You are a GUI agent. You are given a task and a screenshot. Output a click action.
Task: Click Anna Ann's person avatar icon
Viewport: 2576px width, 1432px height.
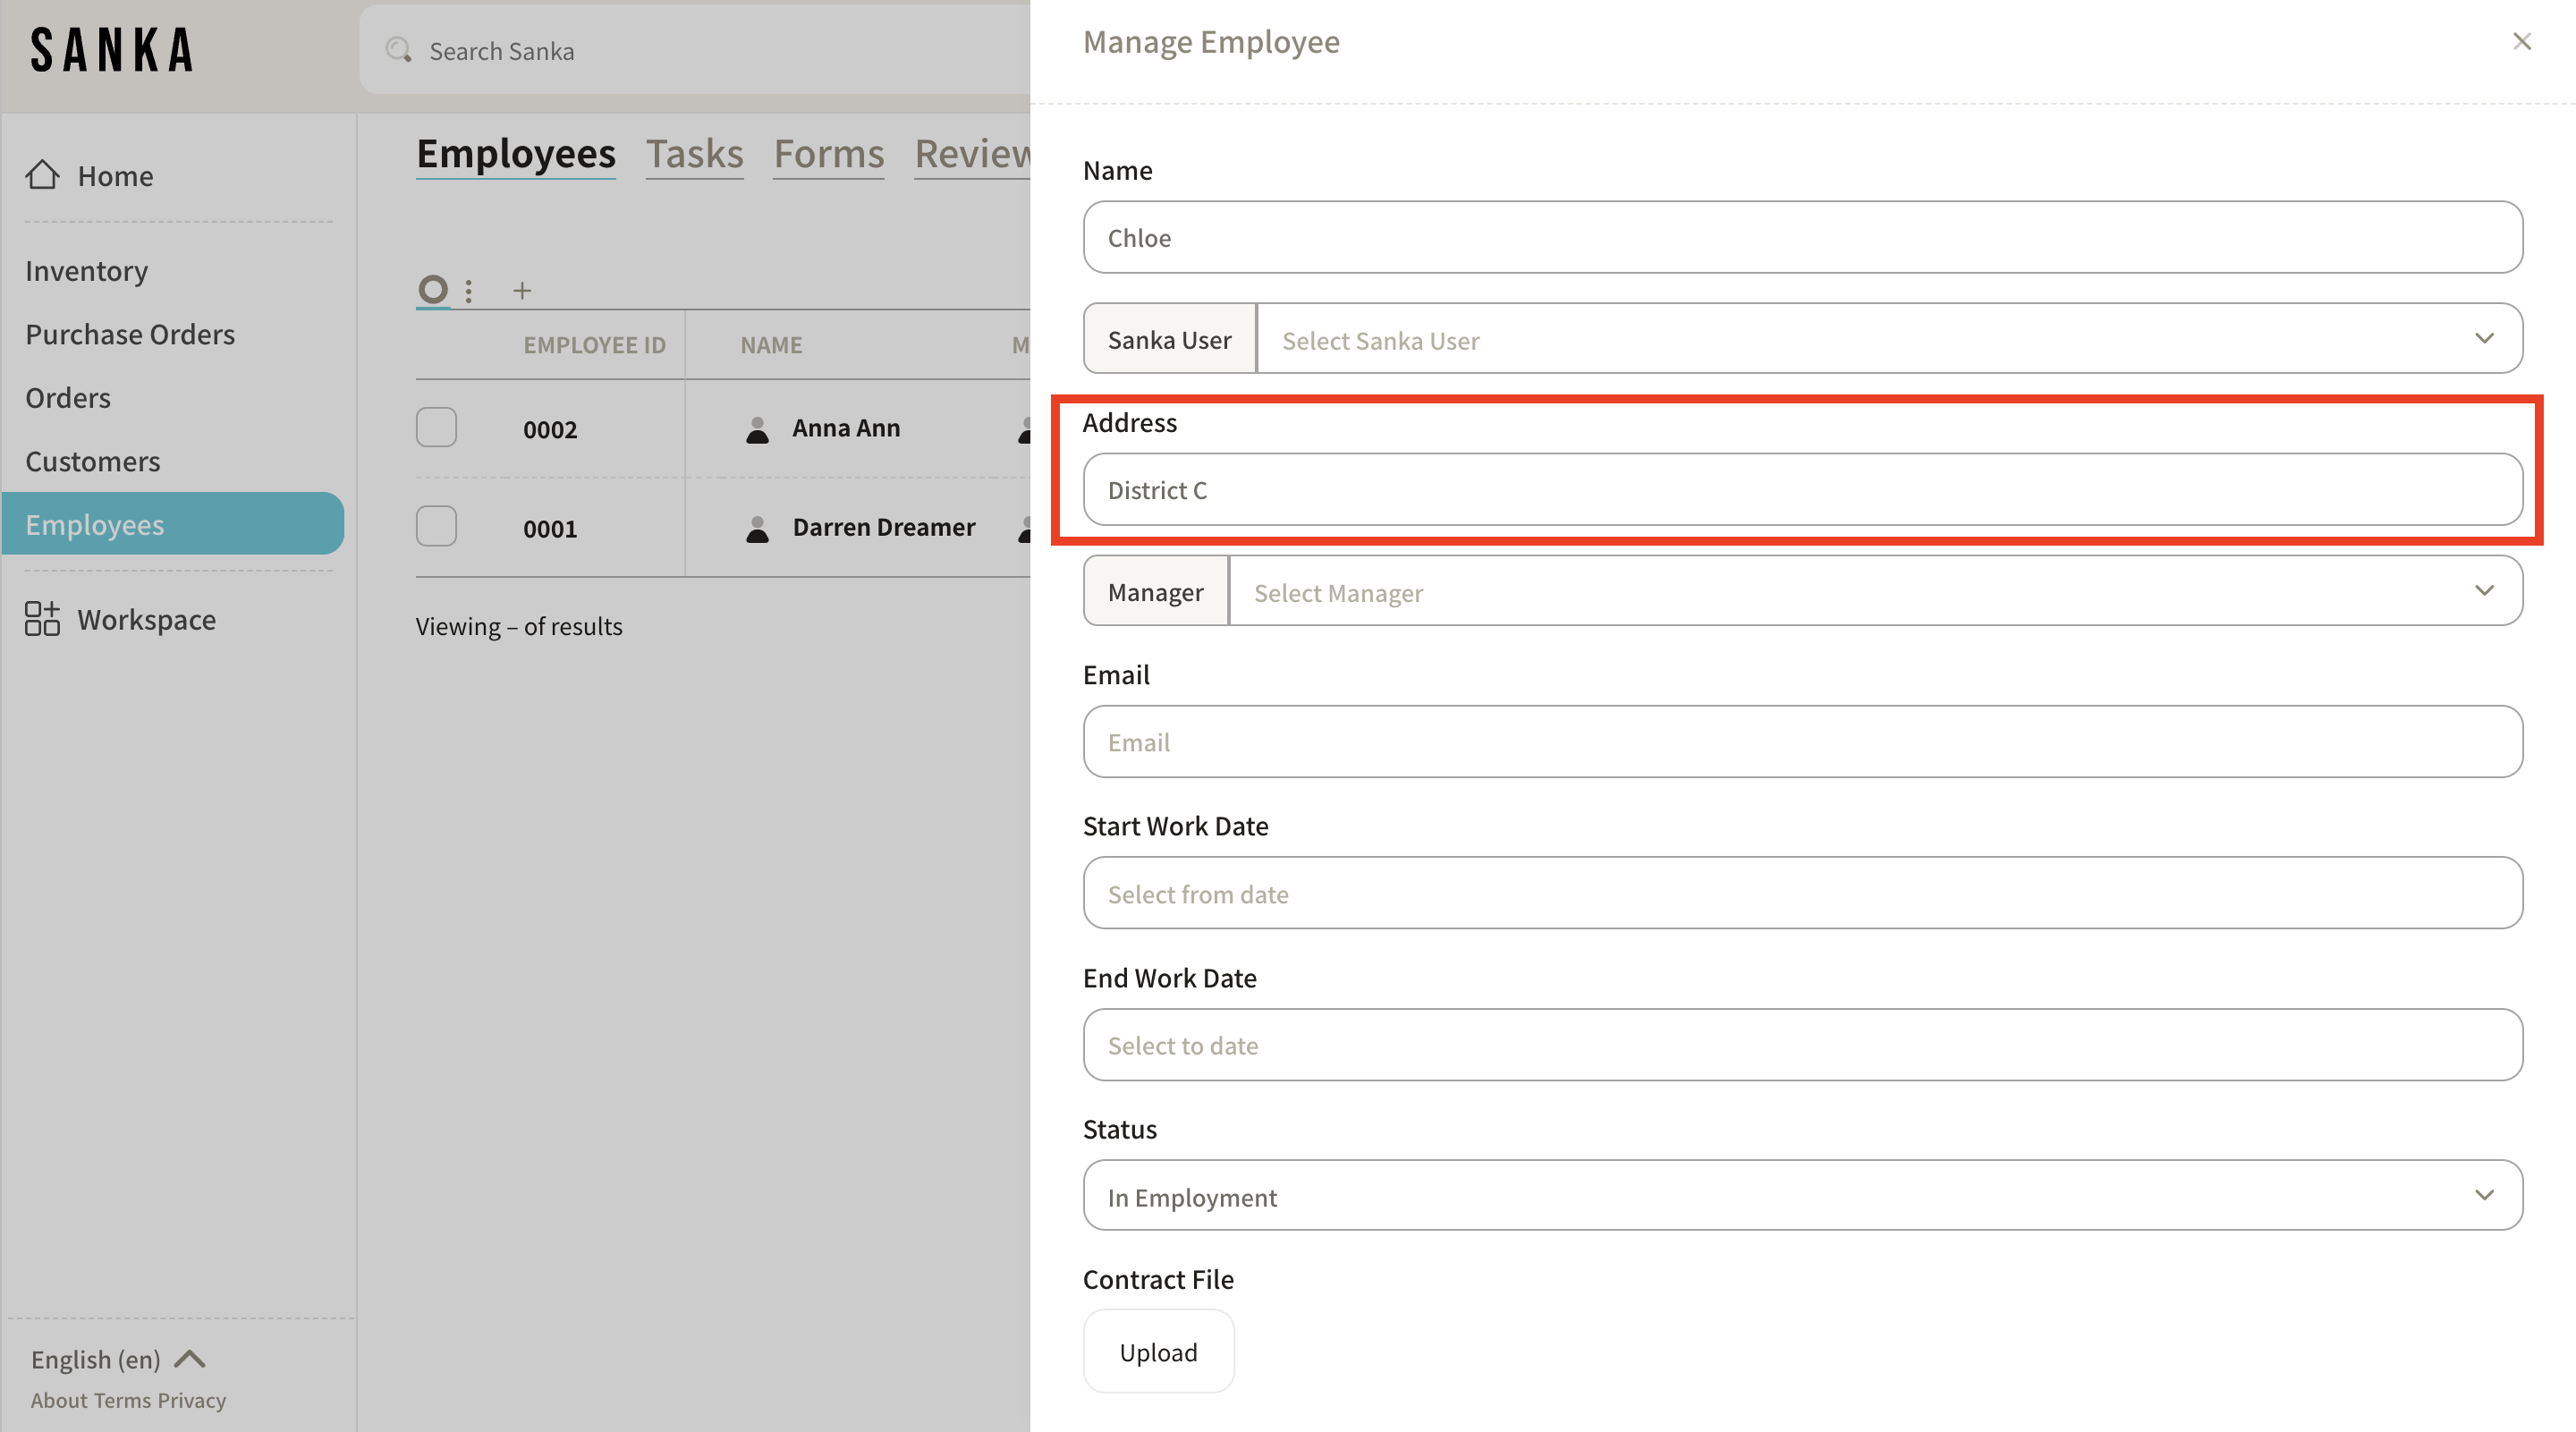757,429
